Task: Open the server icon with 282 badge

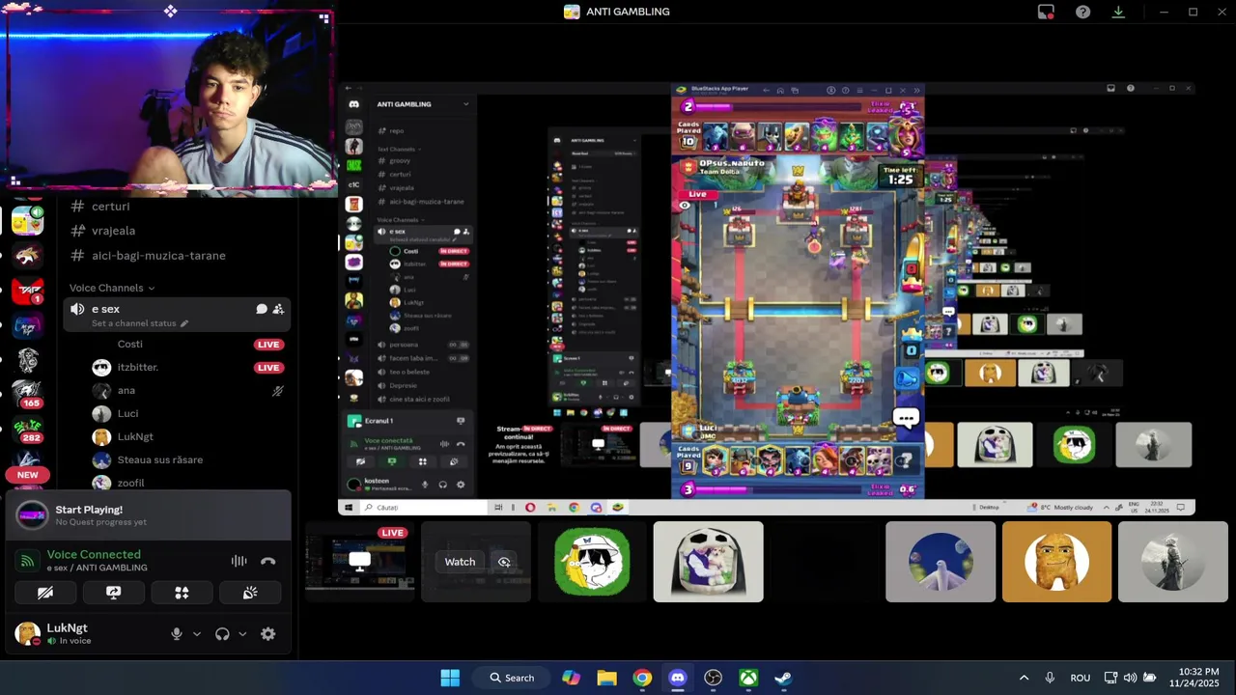Action: point(27,429)
